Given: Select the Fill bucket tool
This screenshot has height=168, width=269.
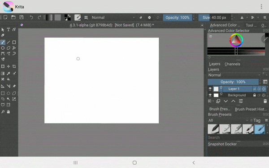Looking at the screenshot, I should (9, 79).
